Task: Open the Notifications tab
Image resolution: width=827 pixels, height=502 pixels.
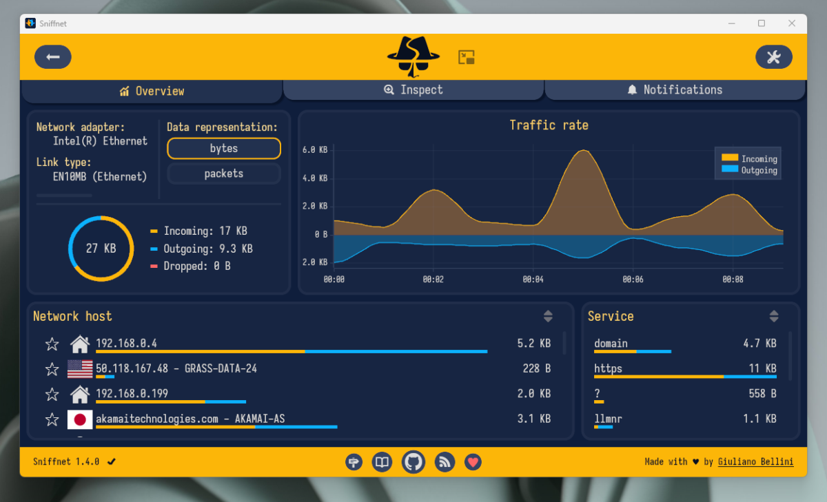Action: coord(675,90)
